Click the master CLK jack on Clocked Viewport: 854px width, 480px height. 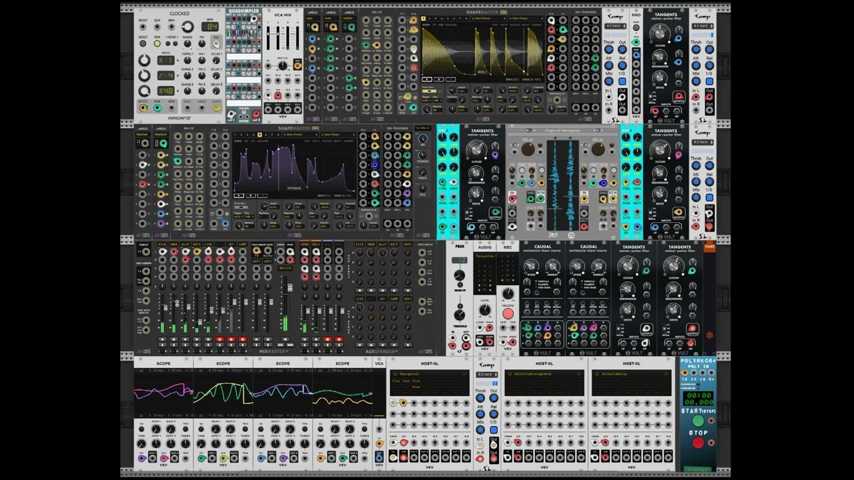216,43
